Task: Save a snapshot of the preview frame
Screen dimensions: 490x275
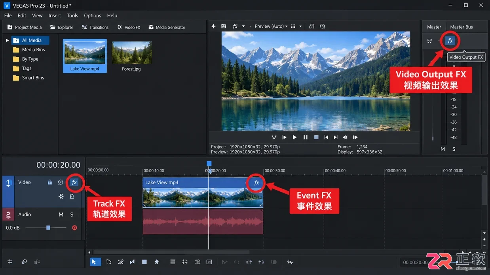Action: pyautogui.click(x=224, y=26)
